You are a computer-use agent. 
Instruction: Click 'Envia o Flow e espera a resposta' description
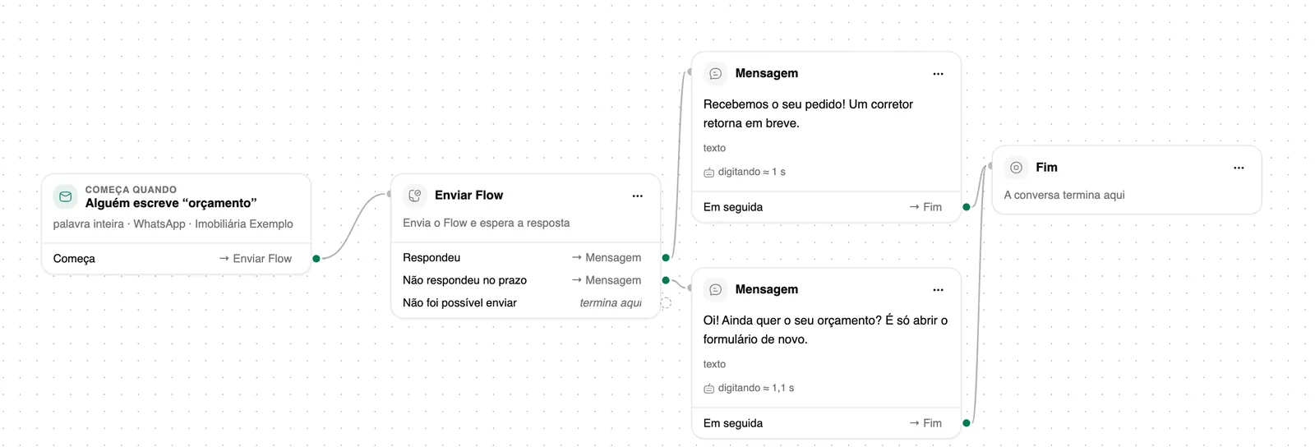tap(486, 223)
